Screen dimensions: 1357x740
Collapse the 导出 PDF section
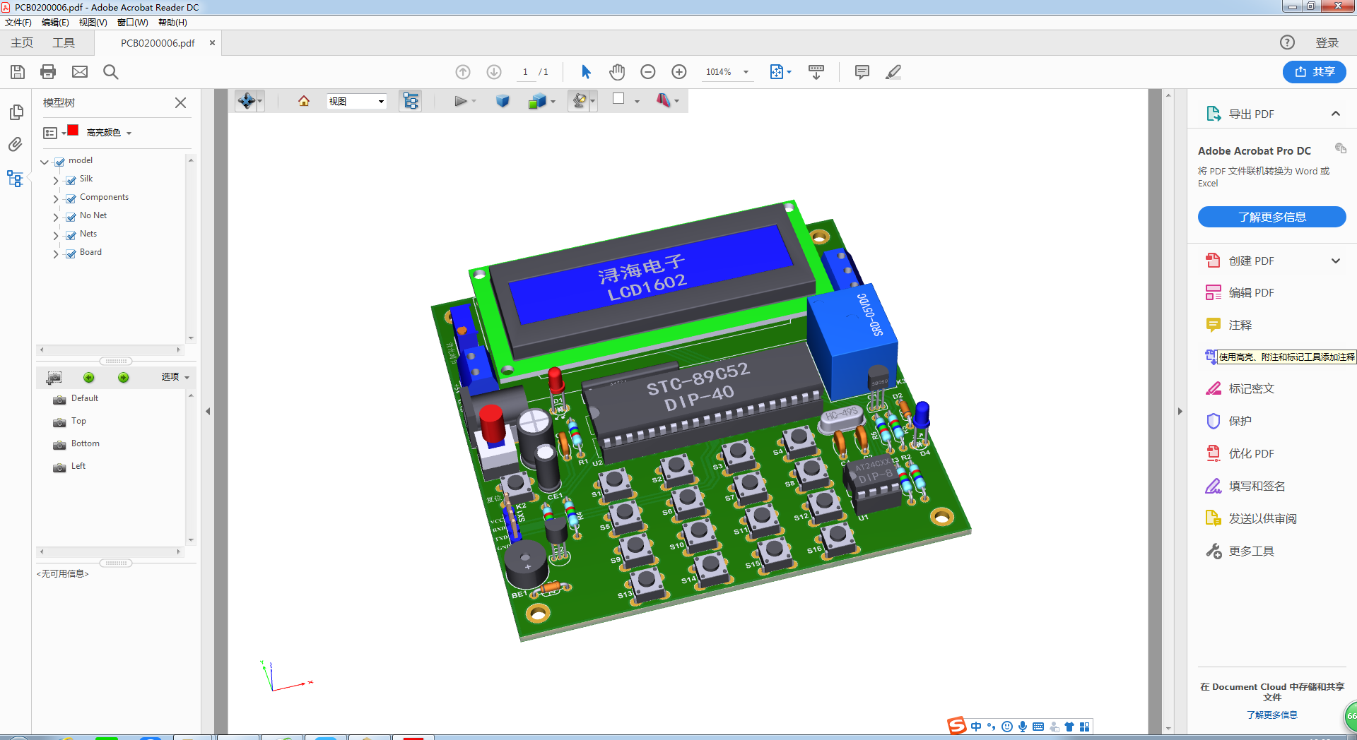(1336, 114)
